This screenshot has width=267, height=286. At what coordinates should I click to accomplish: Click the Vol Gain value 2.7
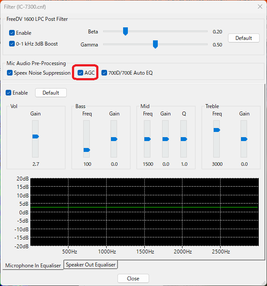[36, 164]
